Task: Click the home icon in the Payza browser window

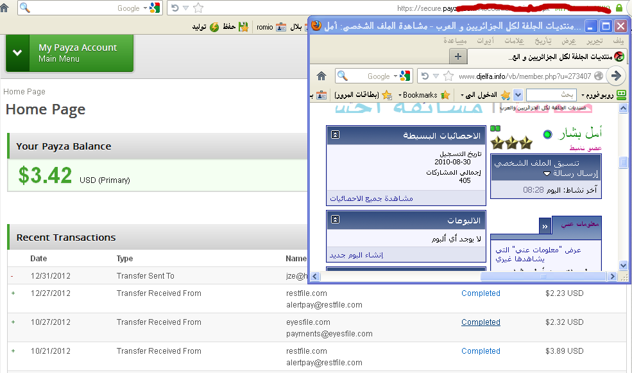Action: [4, 8]
